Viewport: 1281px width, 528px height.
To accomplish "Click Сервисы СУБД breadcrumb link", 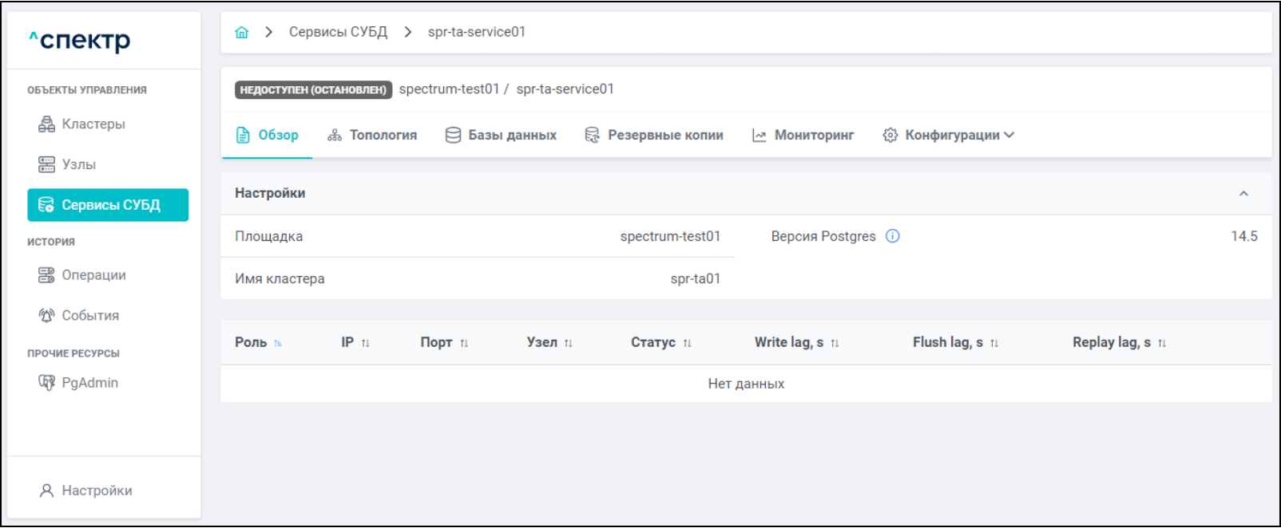I will pos(338,32).
